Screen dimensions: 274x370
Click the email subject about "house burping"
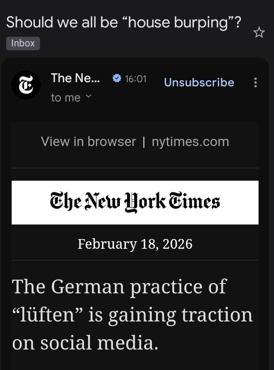click(x=123, y=22)
